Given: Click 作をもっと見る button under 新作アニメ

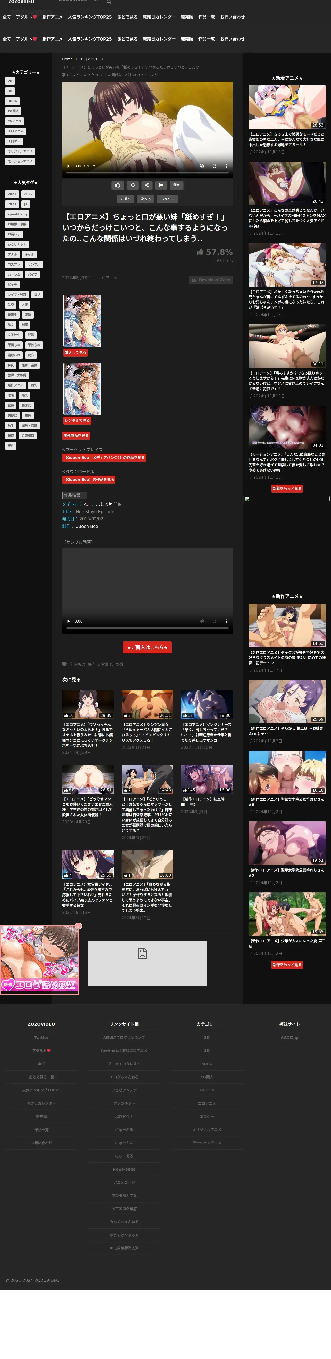Looking at the screenshot, I should point(287,965).
